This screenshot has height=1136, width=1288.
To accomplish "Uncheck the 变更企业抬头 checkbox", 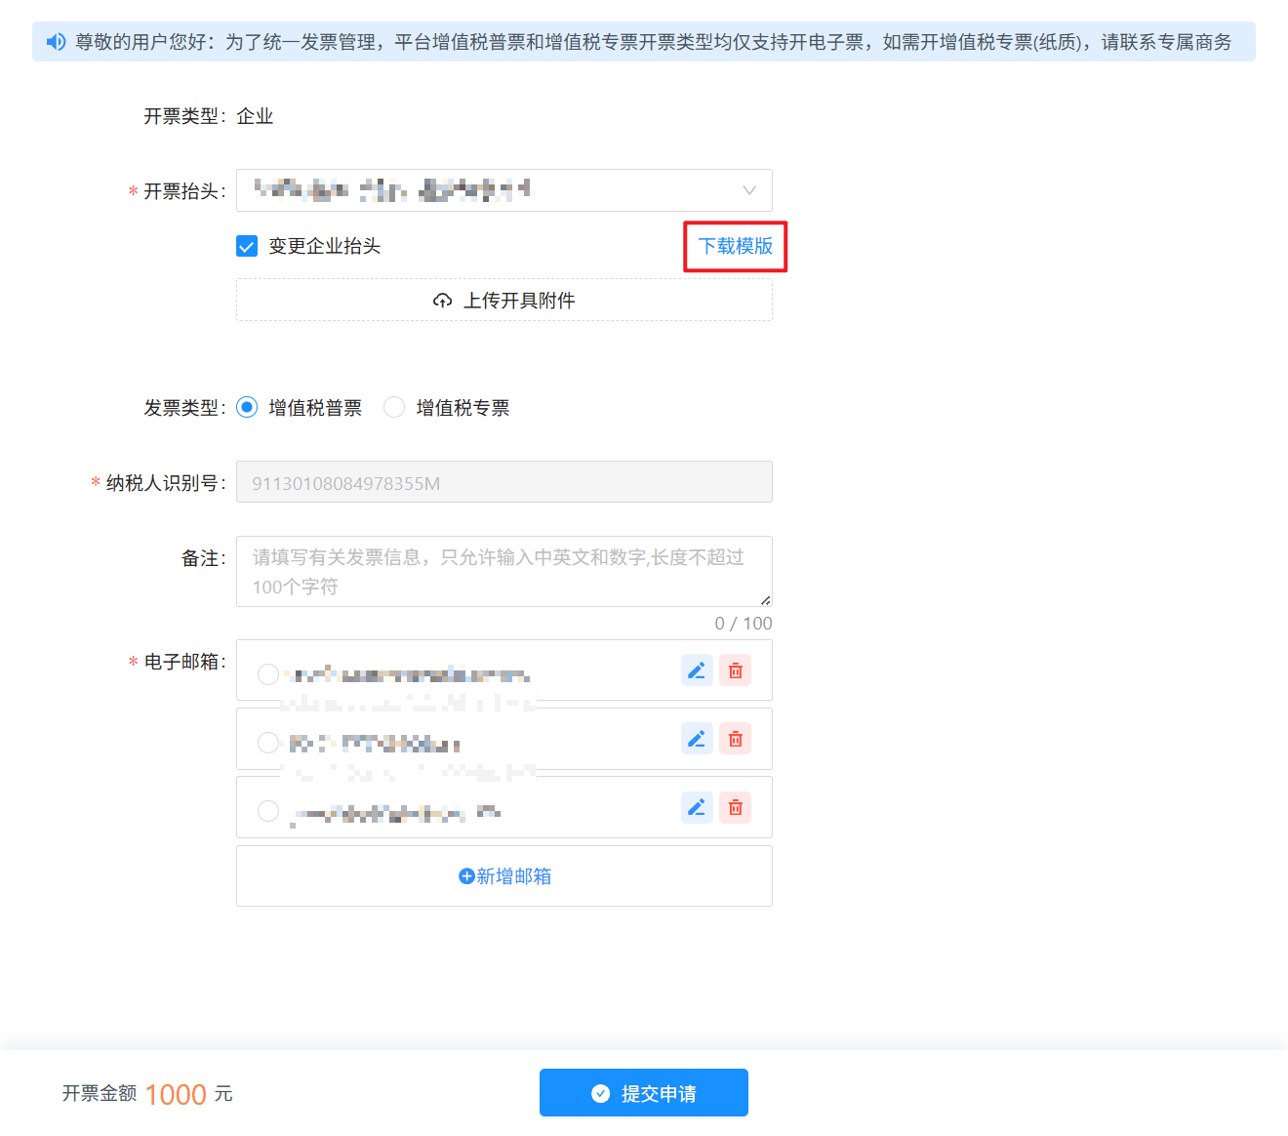I will pyautogui.click(x=247, y=246).
